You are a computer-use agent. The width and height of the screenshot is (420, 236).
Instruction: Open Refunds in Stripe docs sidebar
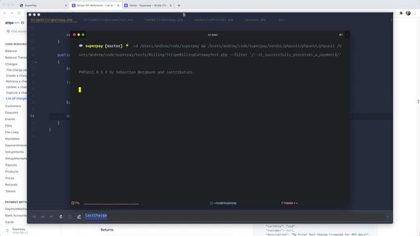(11, 185)
